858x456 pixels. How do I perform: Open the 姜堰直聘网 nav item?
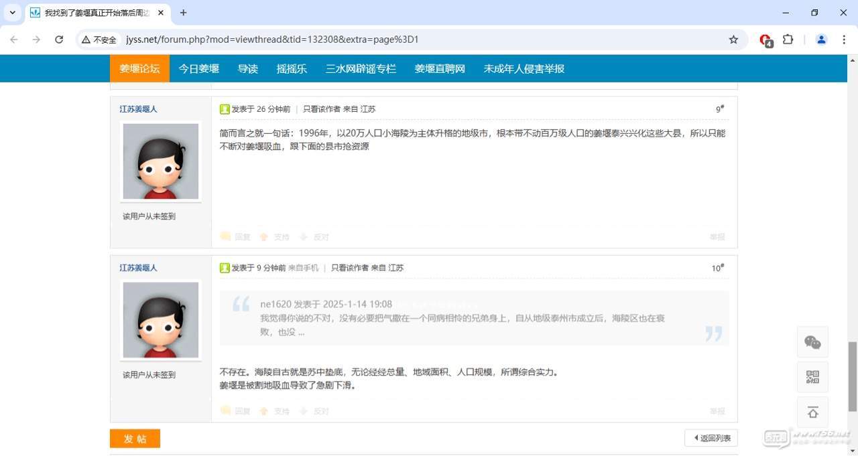[440, 68]
